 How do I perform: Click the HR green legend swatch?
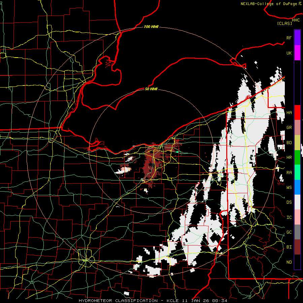point(297,158)
